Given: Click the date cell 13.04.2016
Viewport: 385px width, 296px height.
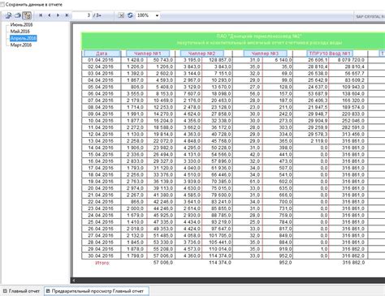Looking at the screenshot, I should point(101,141).
